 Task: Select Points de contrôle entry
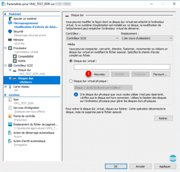[x=24, y=116]
